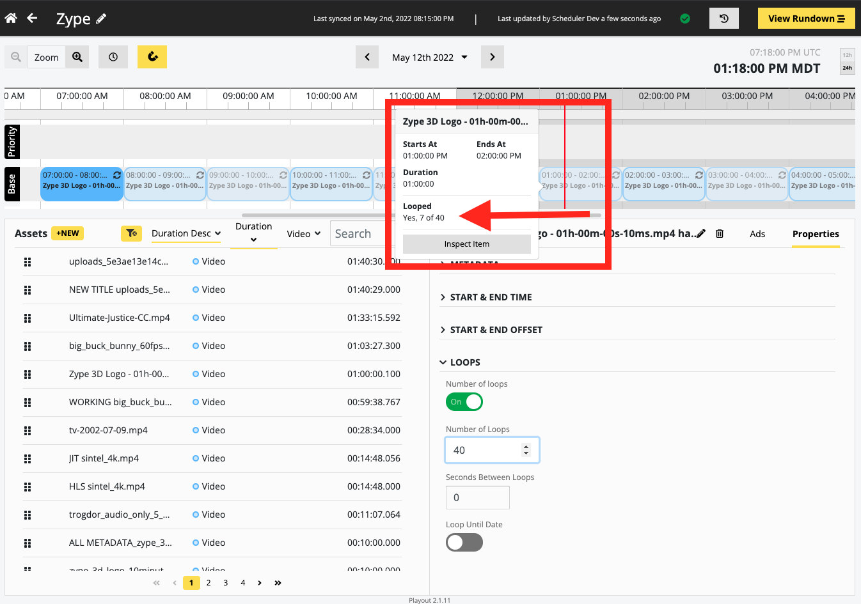Select the 07:00:00 - 08:00 timeline block
Image resolution: width=861 pixels, height=604 pixels.
click(x=82, y=184)
